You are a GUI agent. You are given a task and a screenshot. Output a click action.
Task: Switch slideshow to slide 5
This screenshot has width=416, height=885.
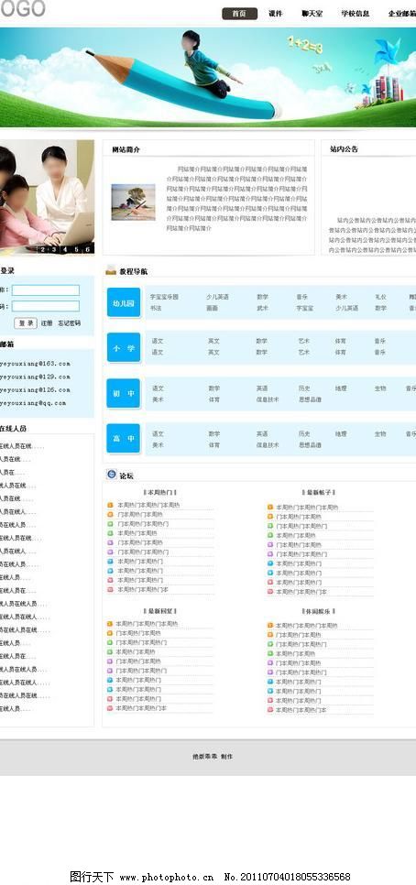click(x=76, y=249)
